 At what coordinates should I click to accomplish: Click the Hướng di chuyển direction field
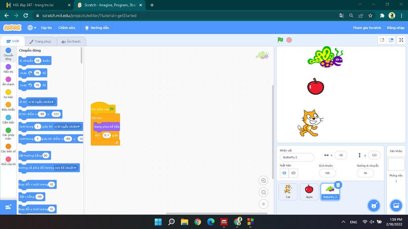pyautogui.click(x=365, y=173)
